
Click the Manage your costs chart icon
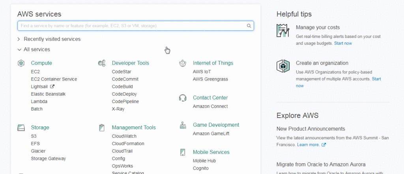282,30
